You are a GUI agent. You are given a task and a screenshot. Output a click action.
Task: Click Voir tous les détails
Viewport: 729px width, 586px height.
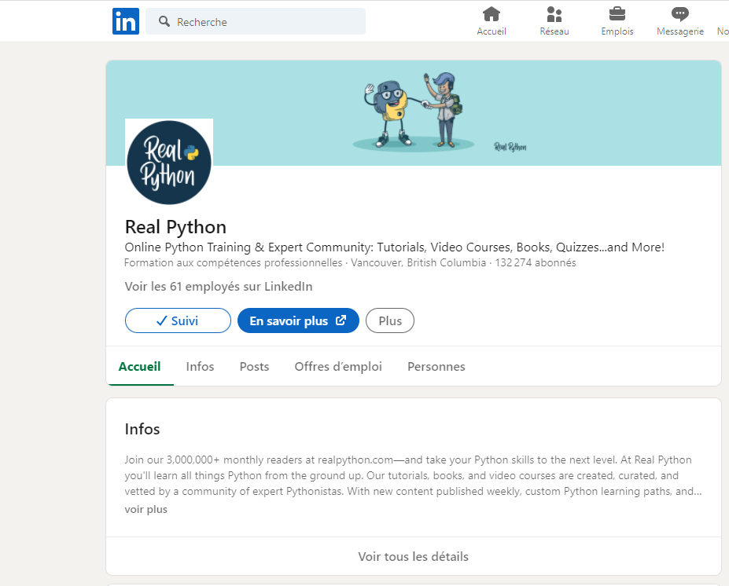coord(414,556)
